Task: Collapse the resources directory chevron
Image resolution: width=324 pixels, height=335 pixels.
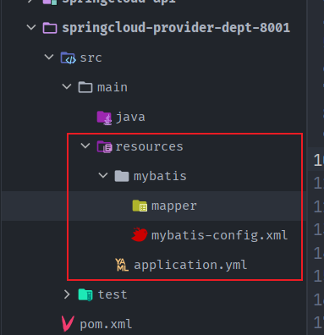Action: pos(85,146)
